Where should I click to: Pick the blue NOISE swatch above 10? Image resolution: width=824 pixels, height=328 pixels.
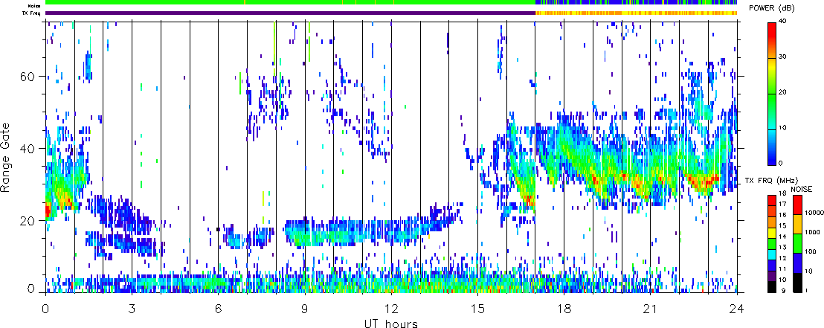point(797,263)
